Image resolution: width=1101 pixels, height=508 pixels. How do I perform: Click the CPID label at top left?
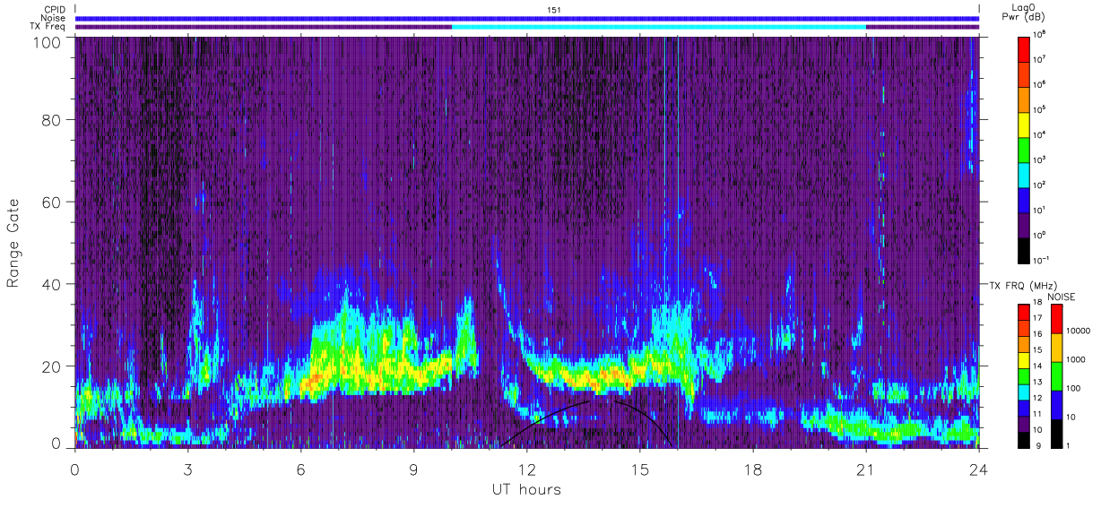click(x=54, y=9)
